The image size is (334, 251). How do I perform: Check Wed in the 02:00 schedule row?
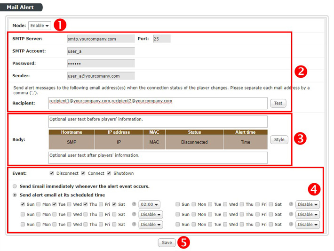pos(69,204)
